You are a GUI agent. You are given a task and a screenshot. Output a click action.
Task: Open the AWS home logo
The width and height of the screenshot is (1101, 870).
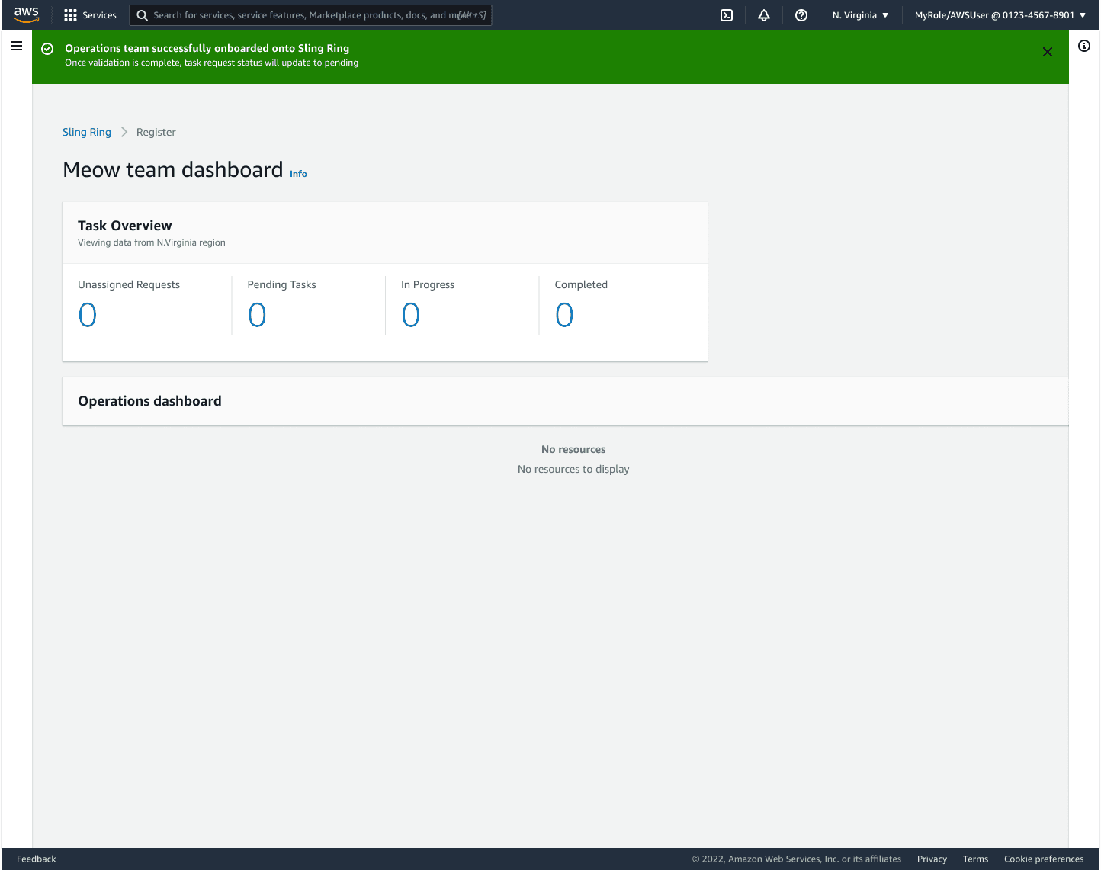(26, 14)
